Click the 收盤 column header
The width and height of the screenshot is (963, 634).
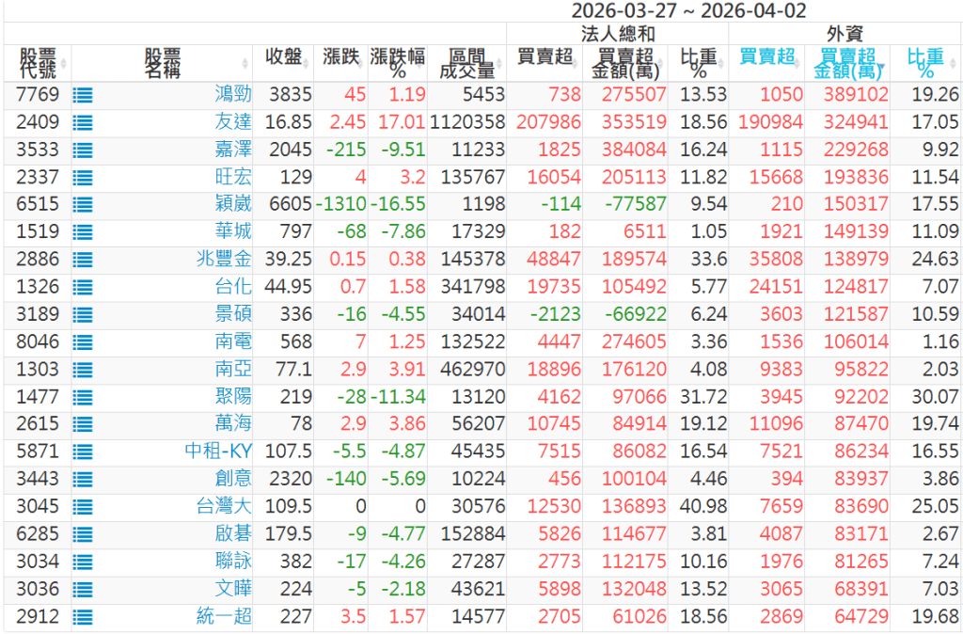pos(284,56)
